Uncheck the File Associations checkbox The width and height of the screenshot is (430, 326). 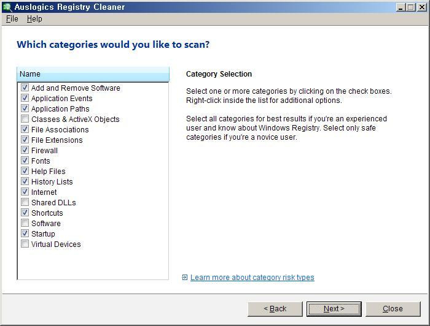(x=25, y=129)
